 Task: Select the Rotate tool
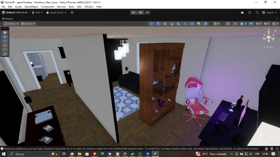5,41
